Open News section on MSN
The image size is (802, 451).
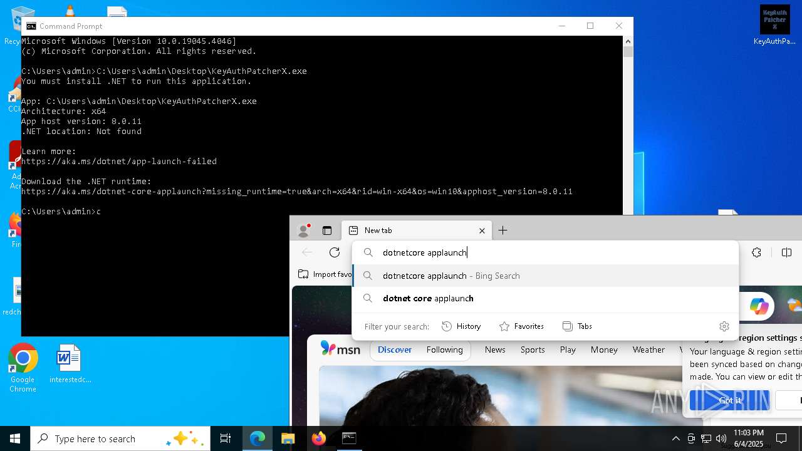[x=495, y=350]
